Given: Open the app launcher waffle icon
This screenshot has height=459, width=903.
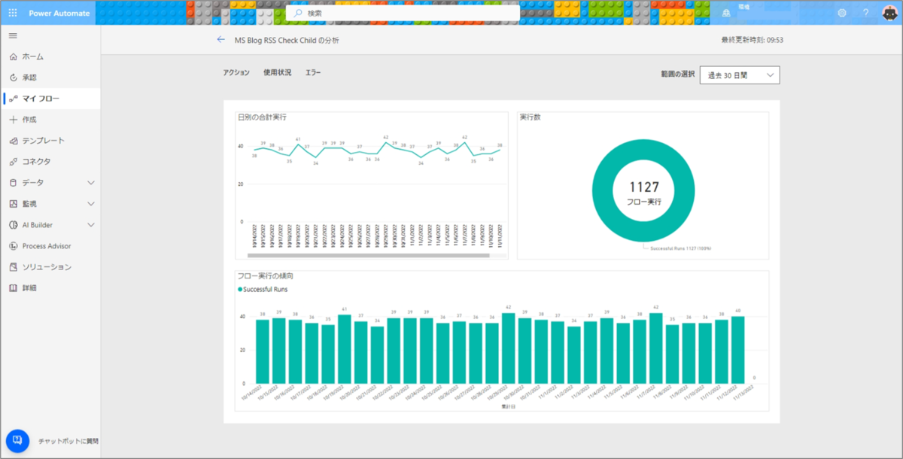Looking at the screenshot, I should click(x=13, y=13).
